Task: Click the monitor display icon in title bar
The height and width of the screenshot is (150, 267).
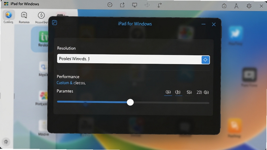Action: click(x=135, y=5)
